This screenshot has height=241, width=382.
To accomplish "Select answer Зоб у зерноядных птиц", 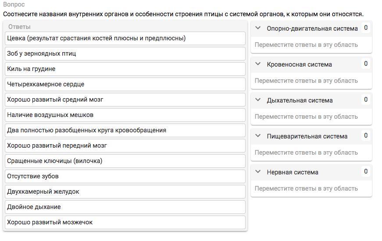I will (x=125, y=53).
